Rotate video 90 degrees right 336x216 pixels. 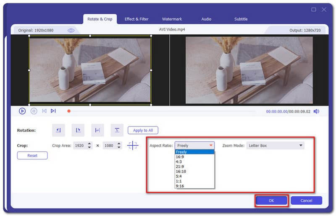(x=78, y=130)
